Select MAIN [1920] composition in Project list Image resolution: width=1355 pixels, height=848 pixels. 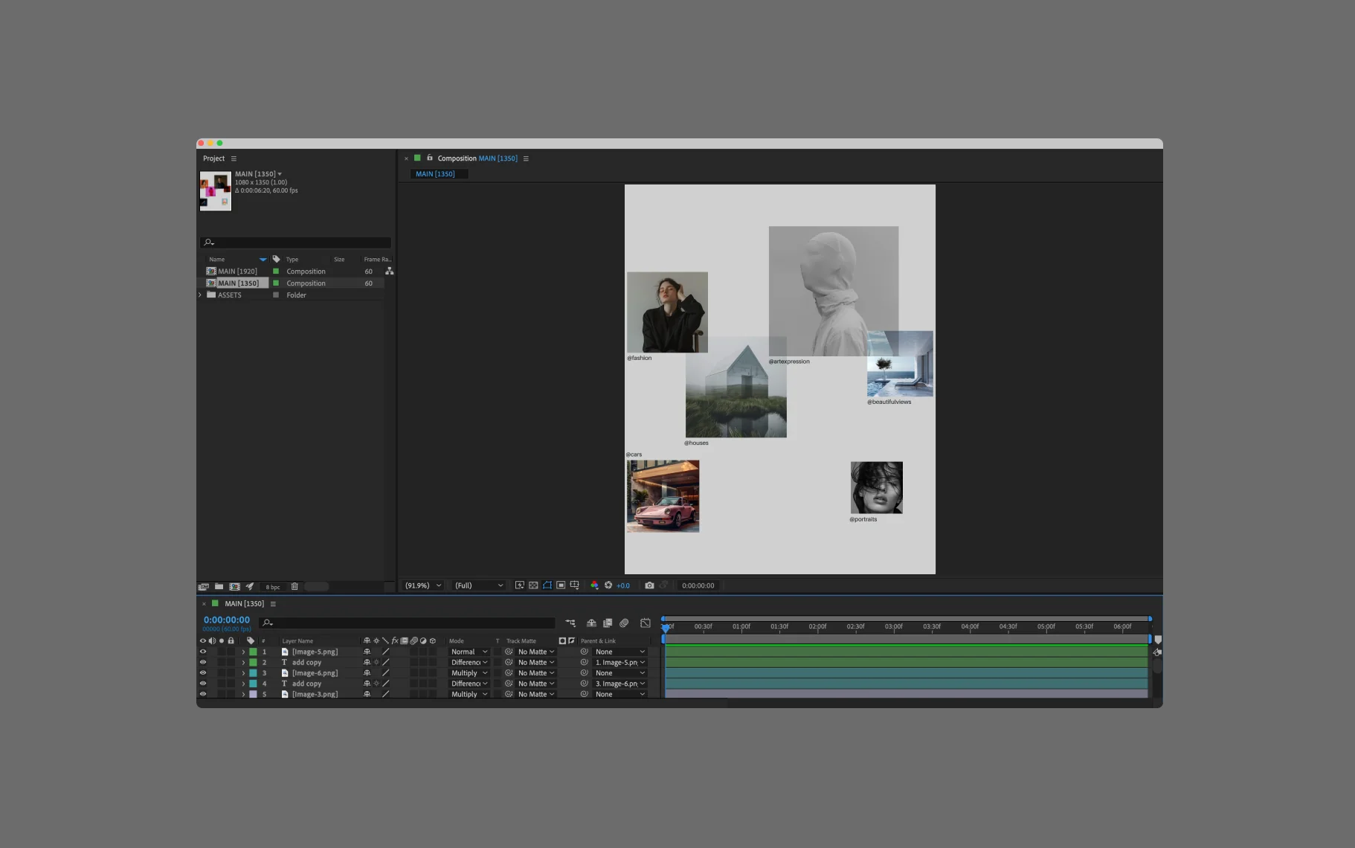pos(237,272)
